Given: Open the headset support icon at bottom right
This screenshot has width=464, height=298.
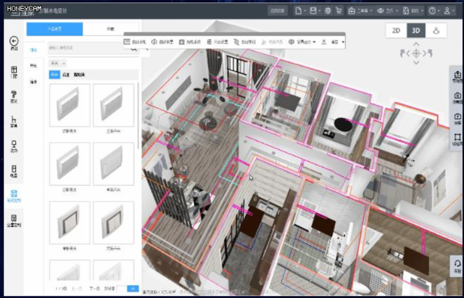Looking at the screenshot, I should 457,263.
